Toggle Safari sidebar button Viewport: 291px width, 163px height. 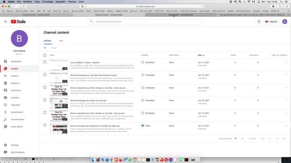24,6
